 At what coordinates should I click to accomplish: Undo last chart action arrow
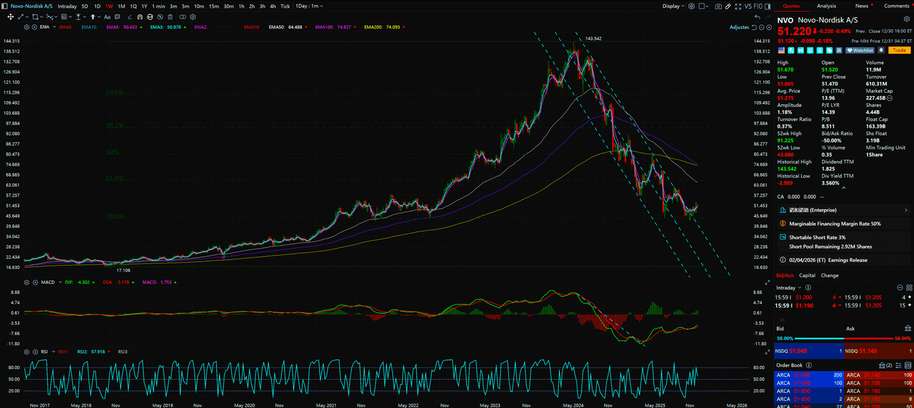pyautogui.click(x=757, y=17)
